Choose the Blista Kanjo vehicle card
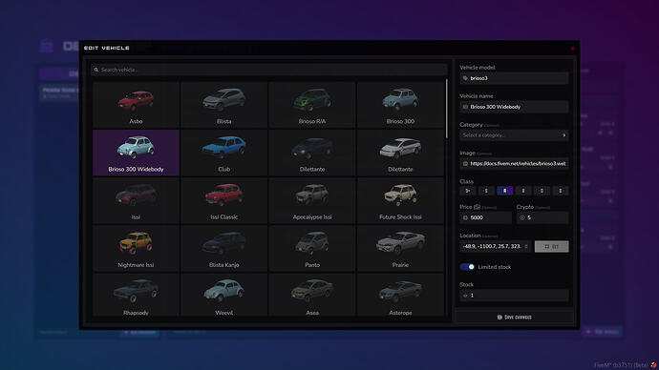Image resolution: width=659 pixels, height=370 pixels. 224,248
